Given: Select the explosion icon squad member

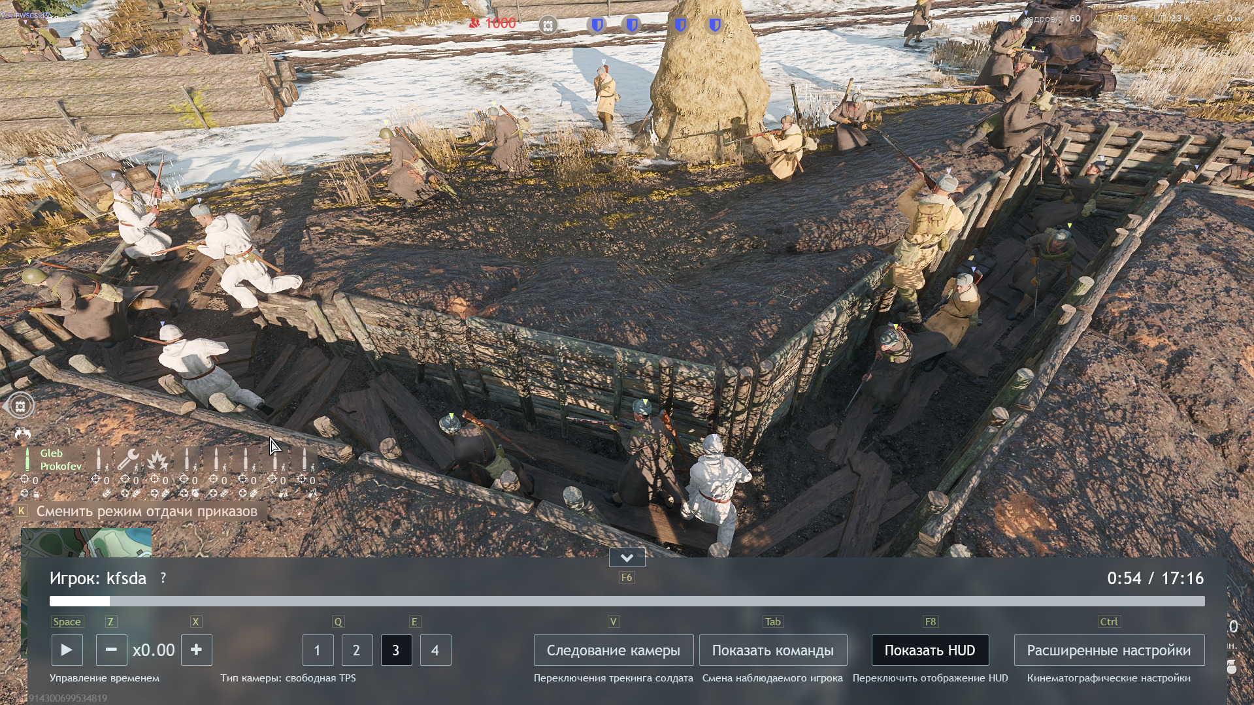Looking at the screenshot, I should 157,460.
